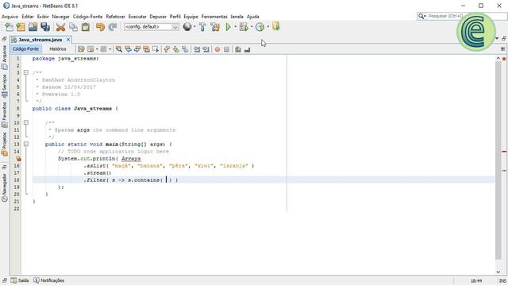The image size is (508, 286).
Task: Collapse the comment fold at line 10
Action: [x=26, y=122]
